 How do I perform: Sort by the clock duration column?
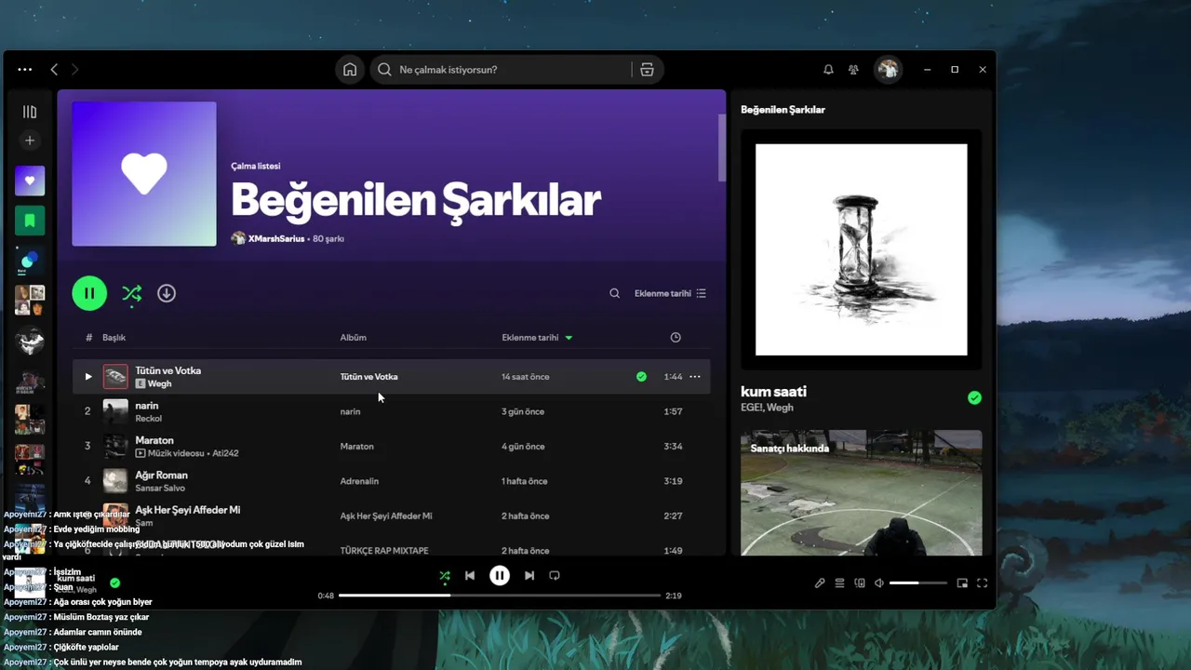[676, 338]
